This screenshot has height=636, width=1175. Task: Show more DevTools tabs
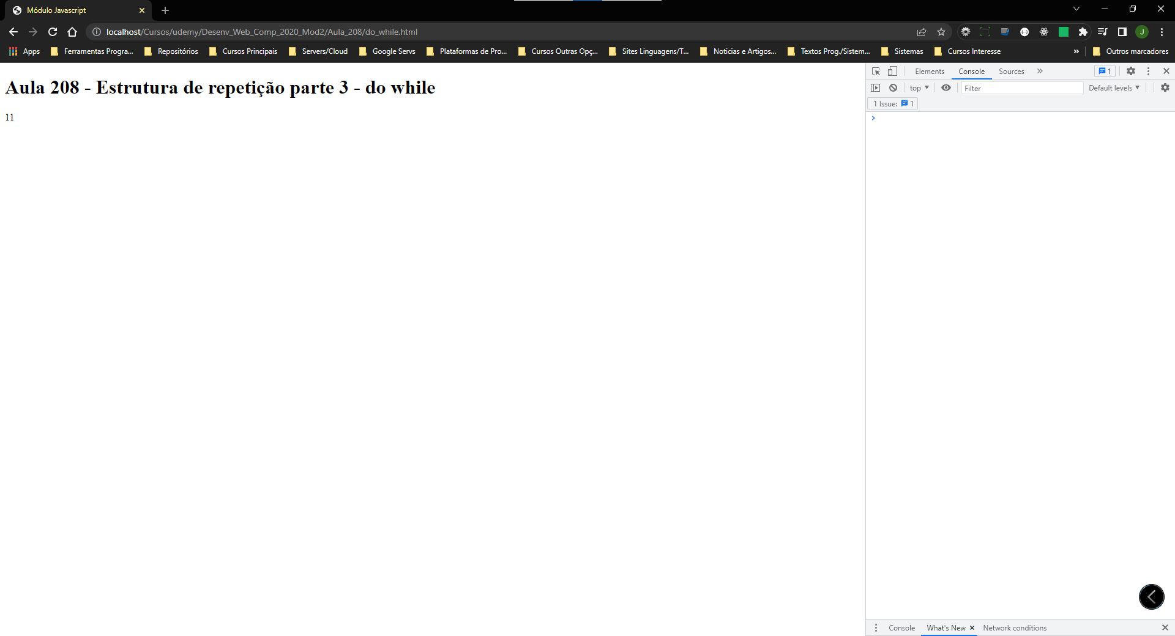[x=1040, y=71]
